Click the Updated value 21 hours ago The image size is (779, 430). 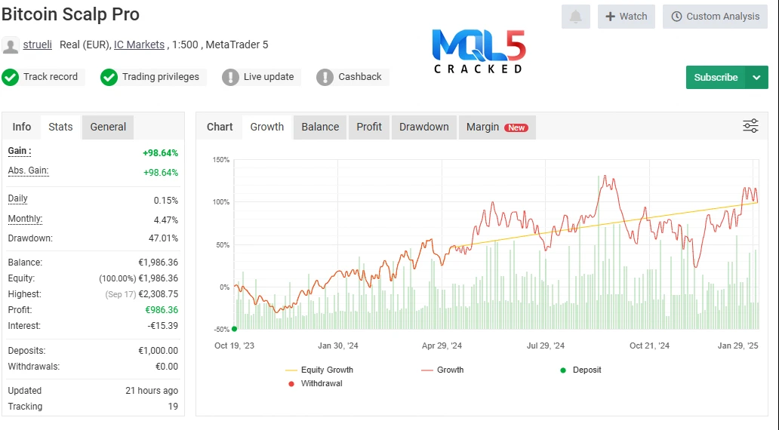click(152, 391)
